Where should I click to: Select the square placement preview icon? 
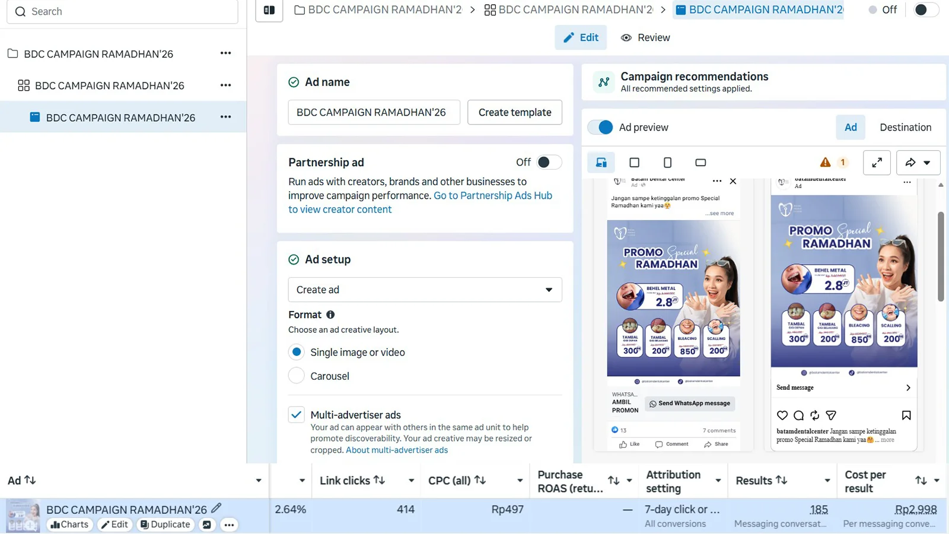point(634,163)
